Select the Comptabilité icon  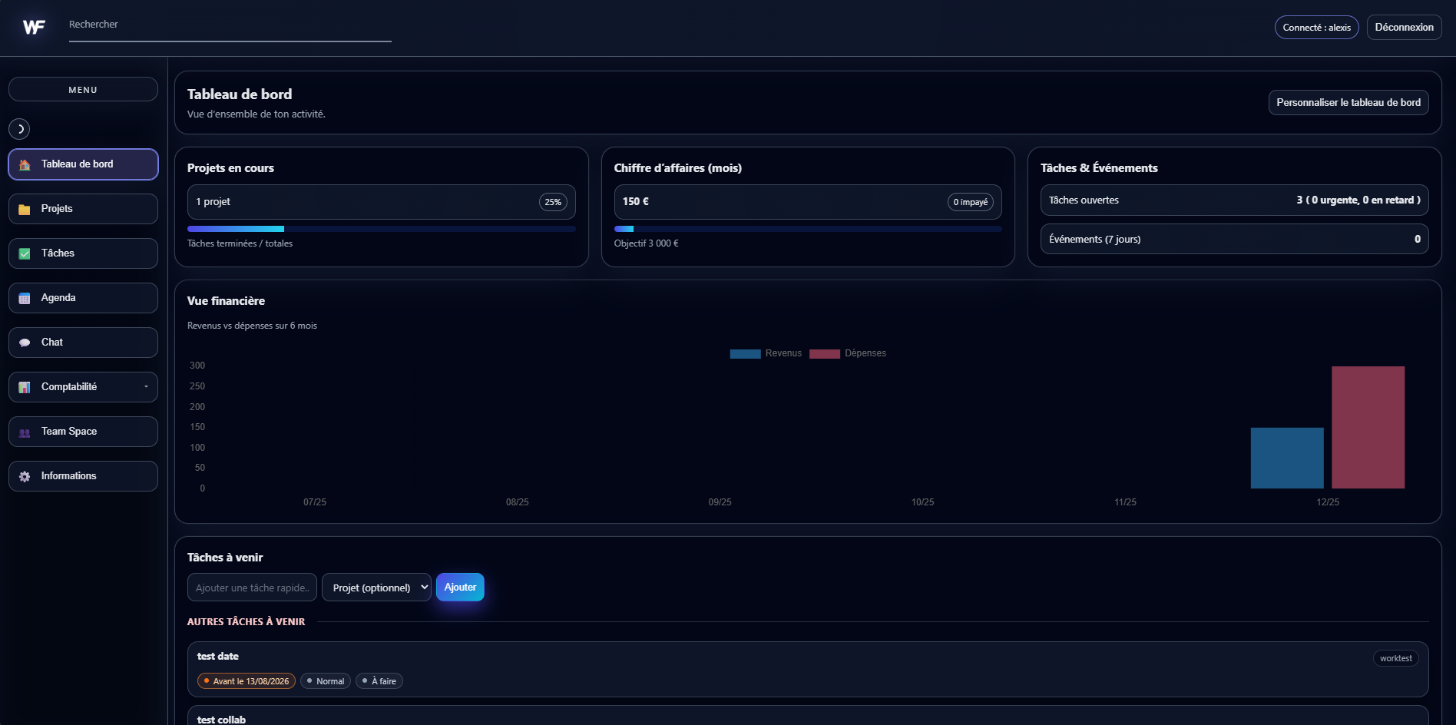point(24,386)
